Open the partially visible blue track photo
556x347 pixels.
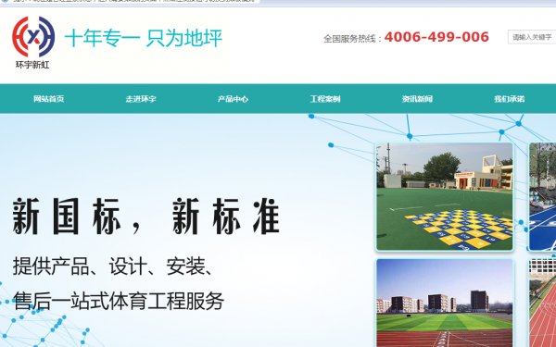pyautogui.click(x=542, y=196)
